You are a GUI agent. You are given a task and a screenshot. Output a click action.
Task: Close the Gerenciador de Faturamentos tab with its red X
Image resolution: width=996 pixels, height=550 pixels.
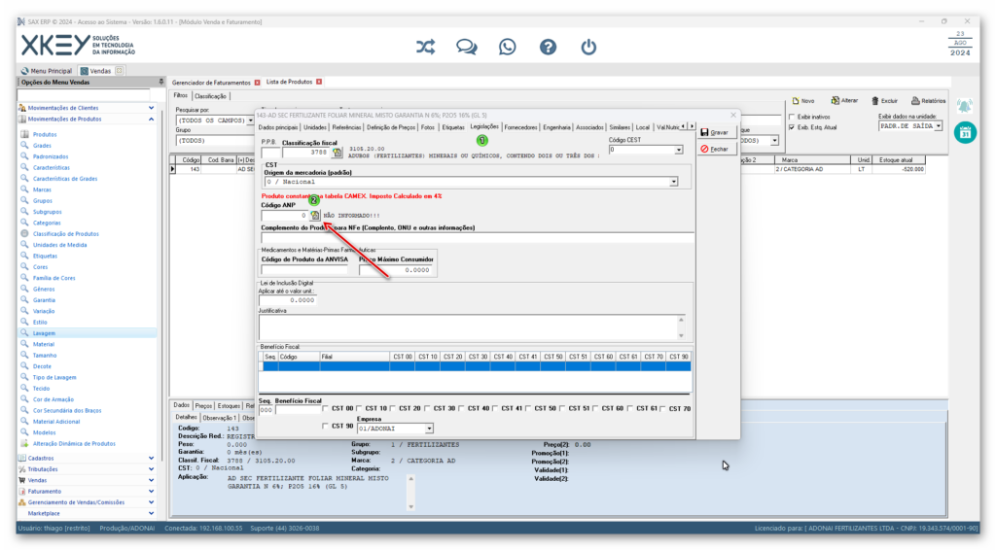pyautogui.click(x=257, y=83)
